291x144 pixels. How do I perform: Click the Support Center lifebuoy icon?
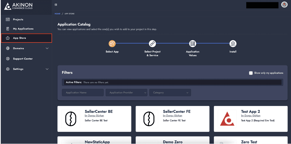pyautogui.click(x=8, y=59)
